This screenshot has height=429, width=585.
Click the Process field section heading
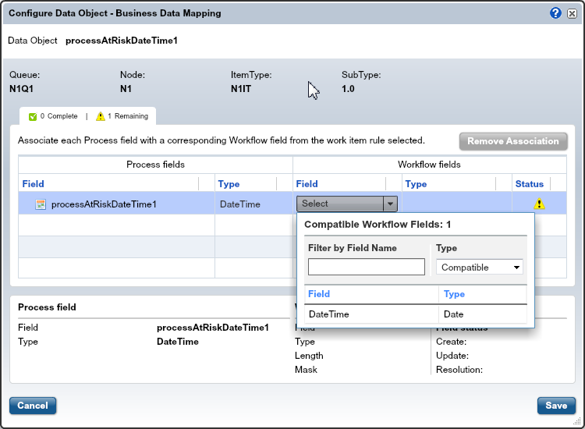47,307
